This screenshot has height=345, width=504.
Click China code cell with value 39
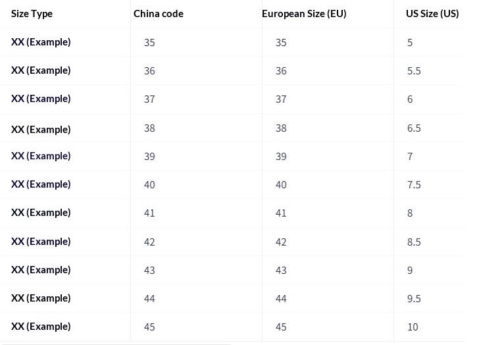tap(149, 157)
